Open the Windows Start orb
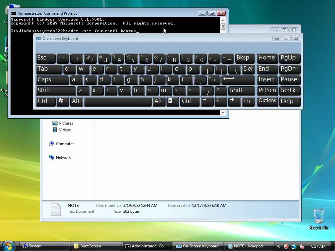Image resolution: width=335 pixels, height=251 pixels. coord(8,246)
